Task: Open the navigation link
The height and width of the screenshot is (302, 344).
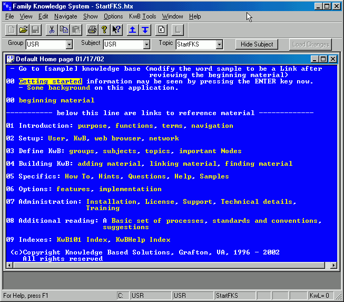Action: click(x=212, y=126)
